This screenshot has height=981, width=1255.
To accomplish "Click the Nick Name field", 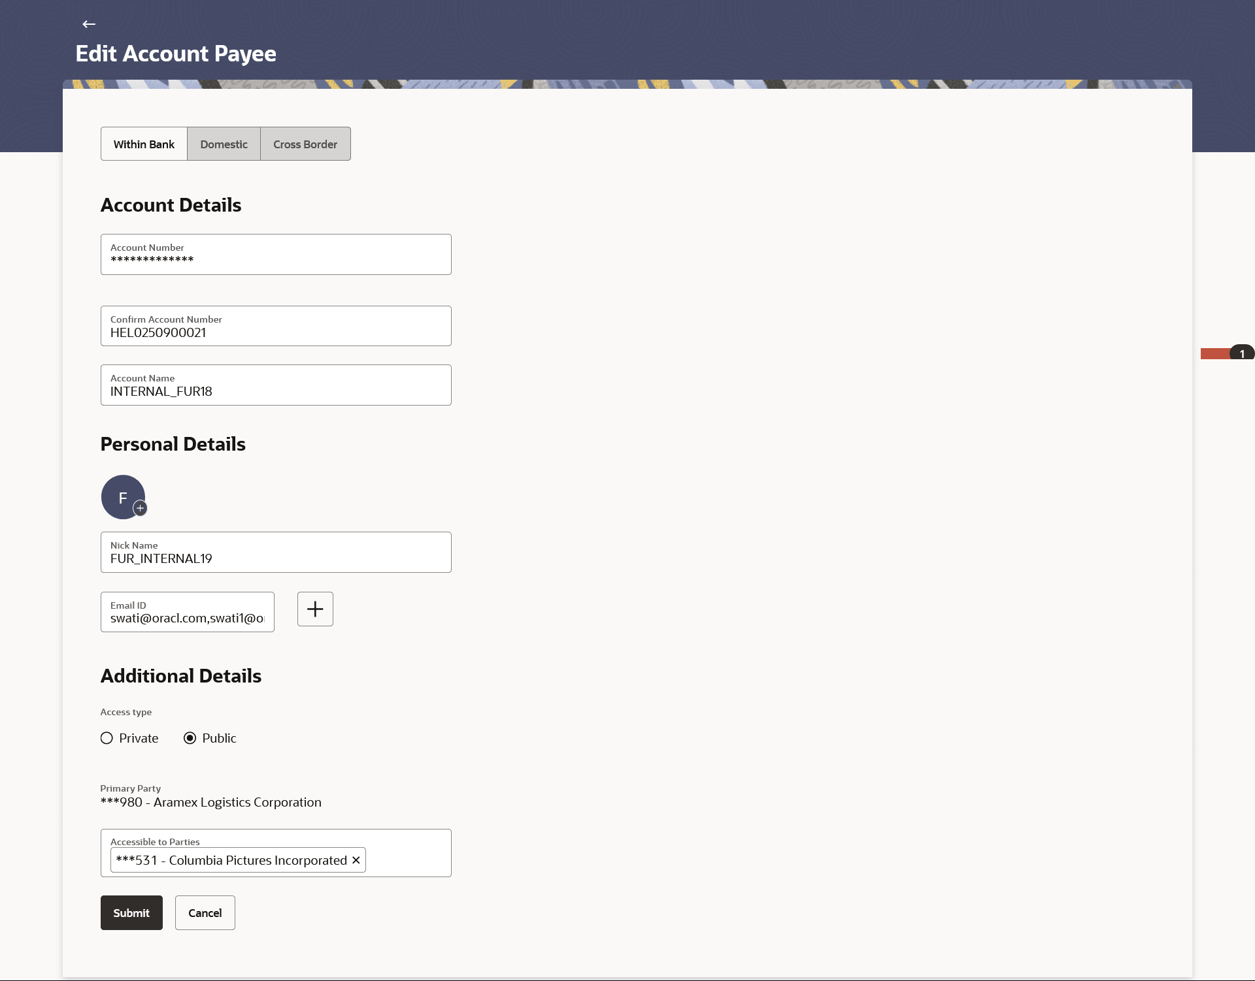I will click(x=275, y=553).
